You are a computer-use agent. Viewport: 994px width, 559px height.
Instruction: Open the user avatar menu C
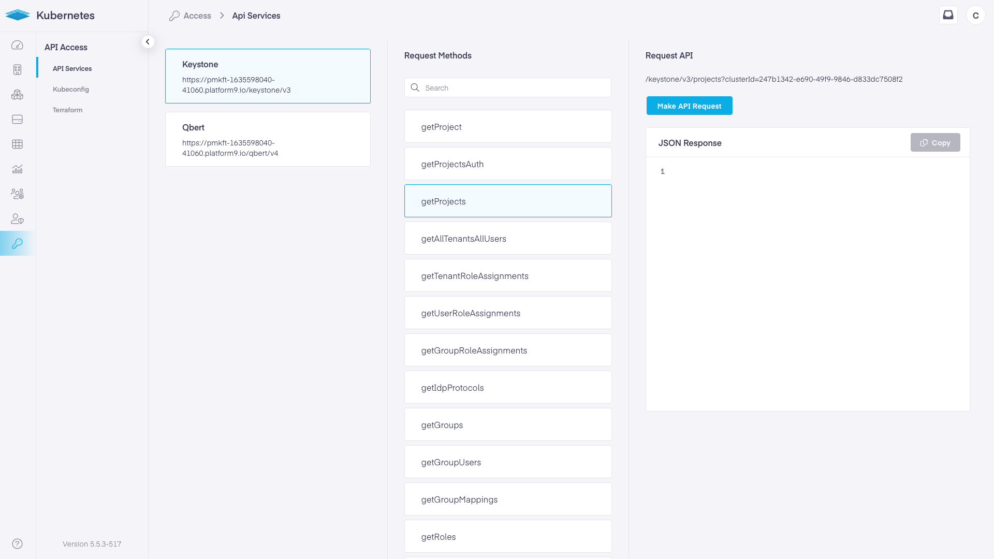975,16
